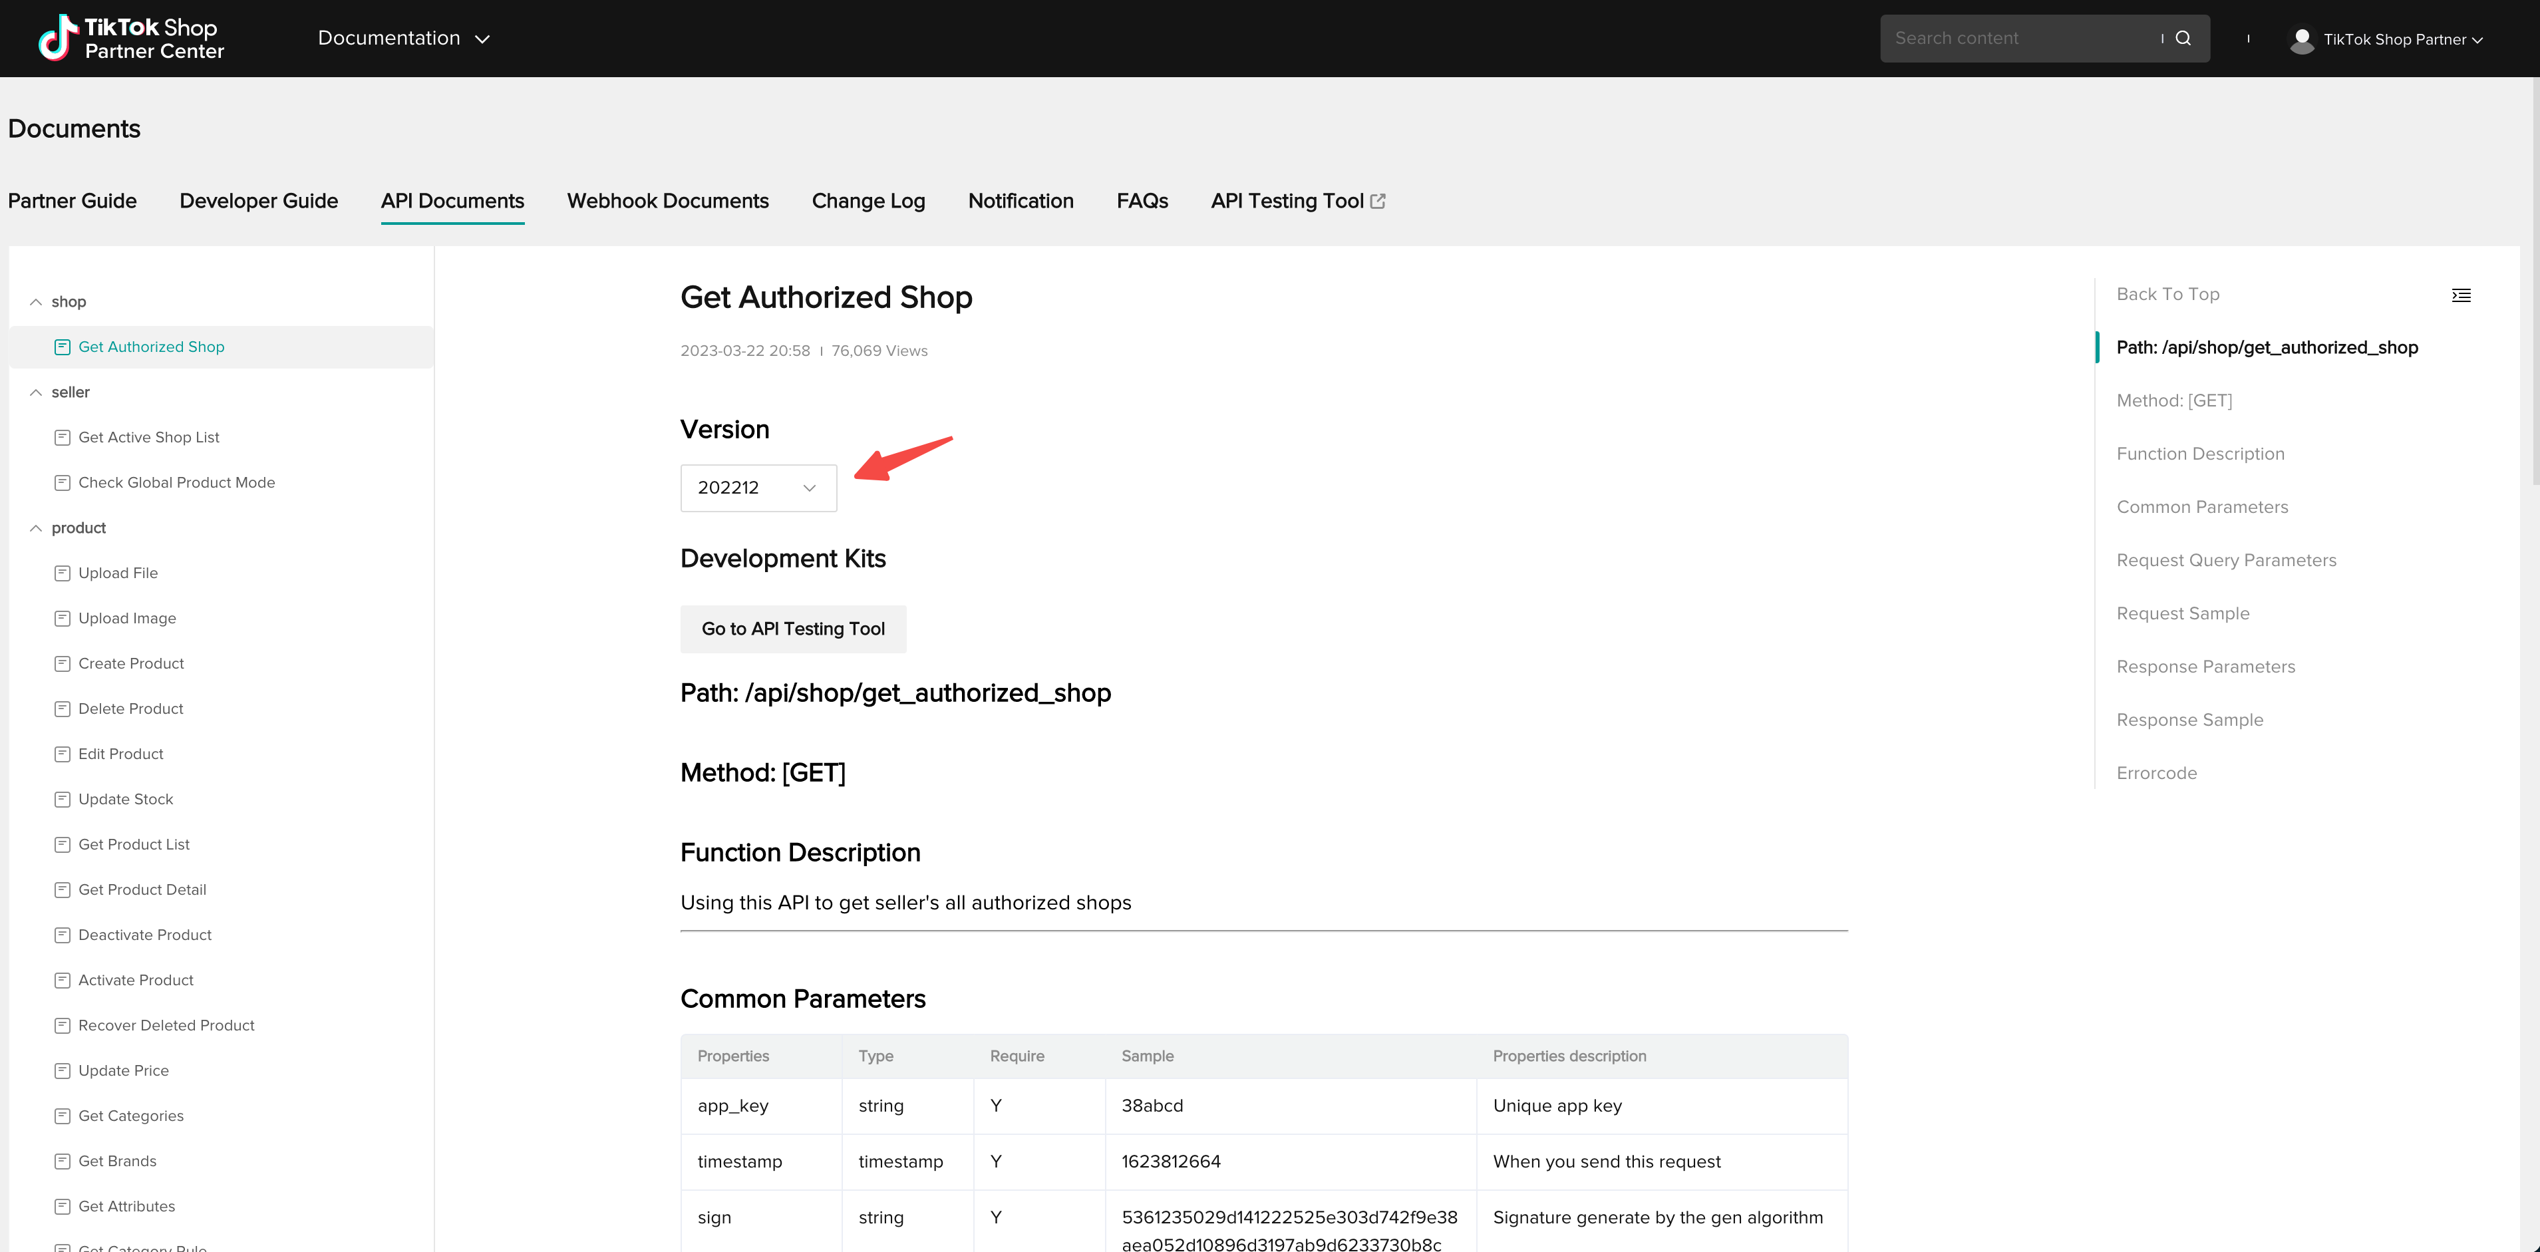
Task: Open Get Product Detail in sidebar
Action: 142,889
